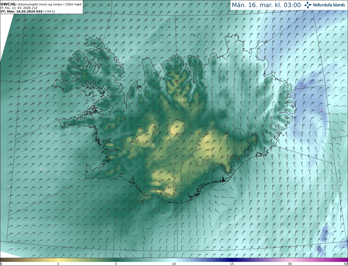The image size is (348, 266).
Task: Click the 'VT: Mán. 16.03.2026 03Z (+54 h)' line
Action: [27, 11]
